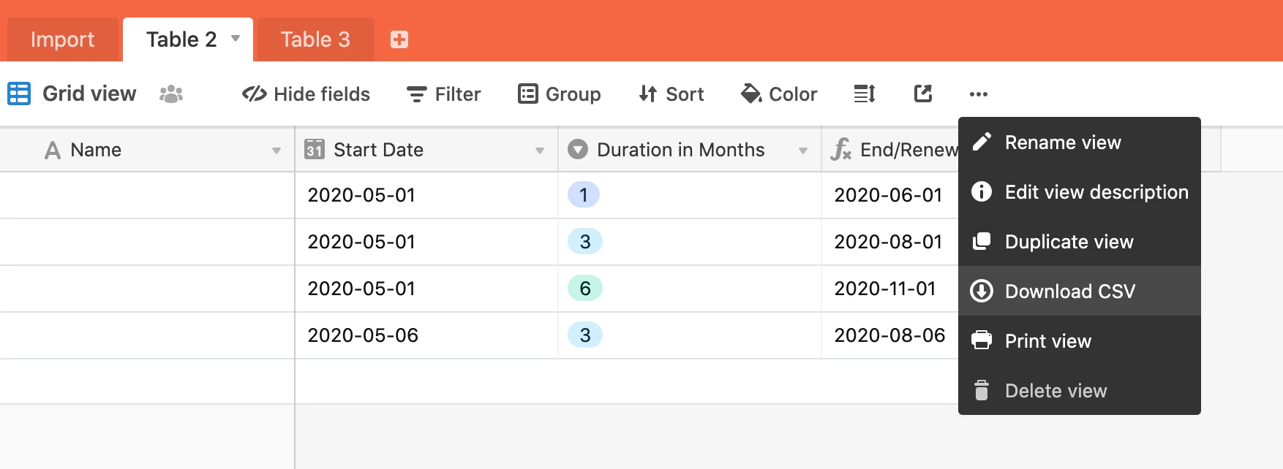Open the Name column dropdown arrow
This screenshot has width=1283, height=469.
tap(276, 150)
